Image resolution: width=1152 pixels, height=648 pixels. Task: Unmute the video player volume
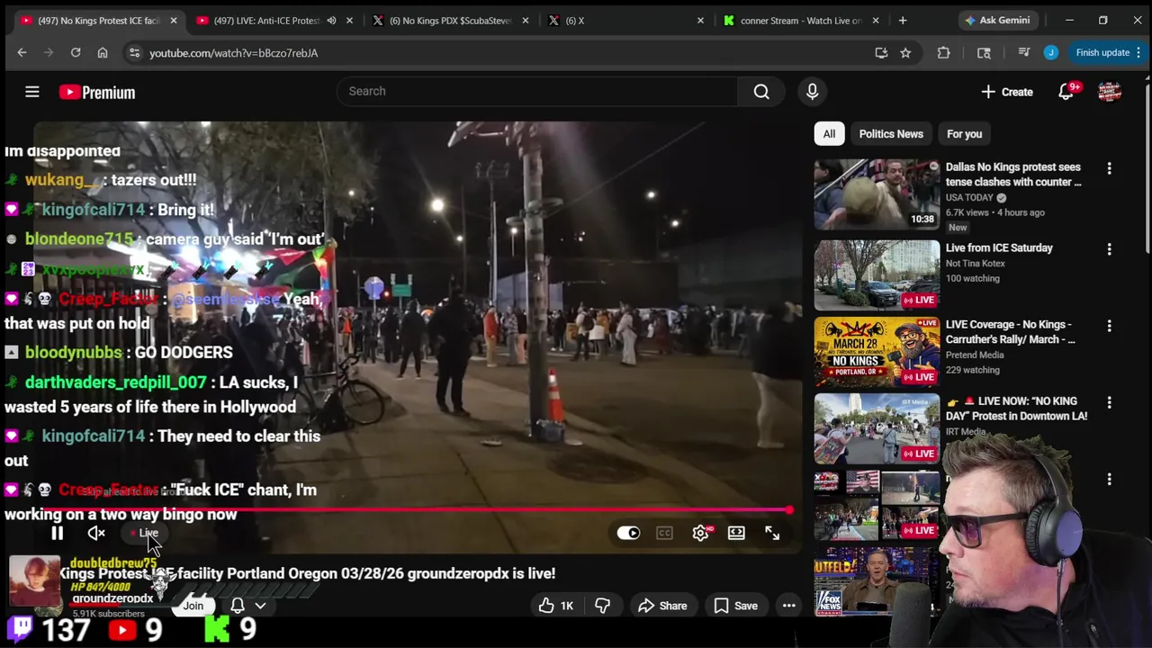(96, 533)
